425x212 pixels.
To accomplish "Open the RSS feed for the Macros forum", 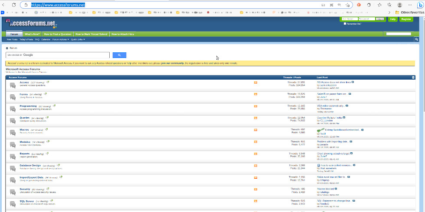I will 255,130.
